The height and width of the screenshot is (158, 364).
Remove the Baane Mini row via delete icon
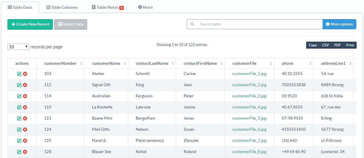coord(25,118)
